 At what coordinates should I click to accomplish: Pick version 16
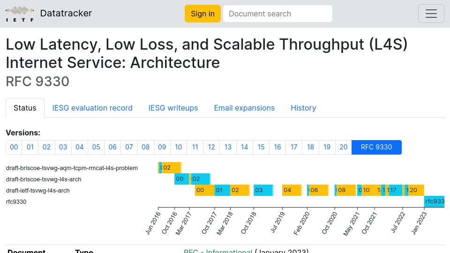point(277,147)
